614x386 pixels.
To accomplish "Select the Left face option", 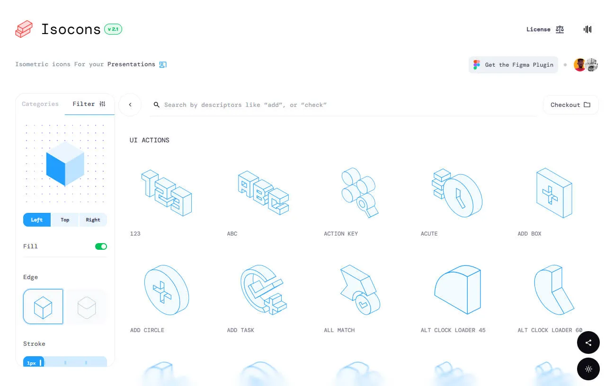I will pyautogui.click(x=37, y=220).
